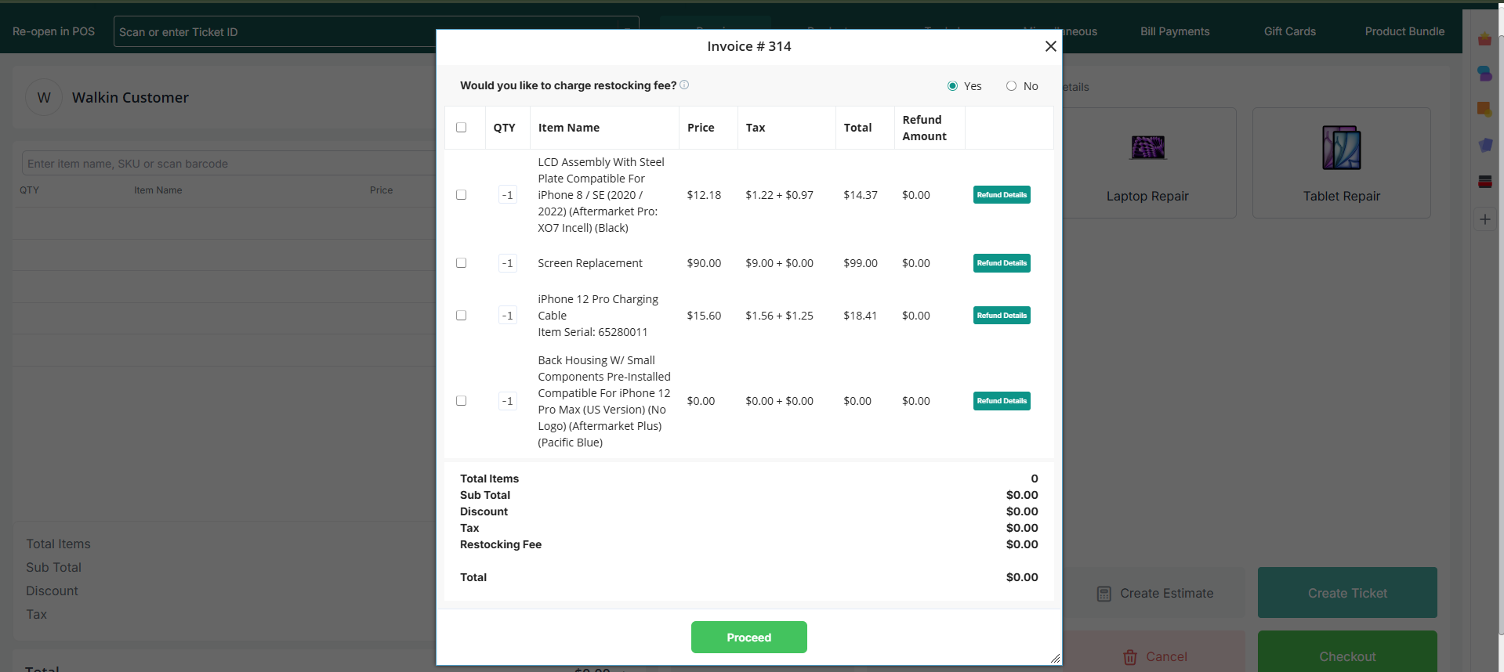
Task: Open Refund Details for iPhone 12 Pro Charging Cable
Action: point(1002,316)
